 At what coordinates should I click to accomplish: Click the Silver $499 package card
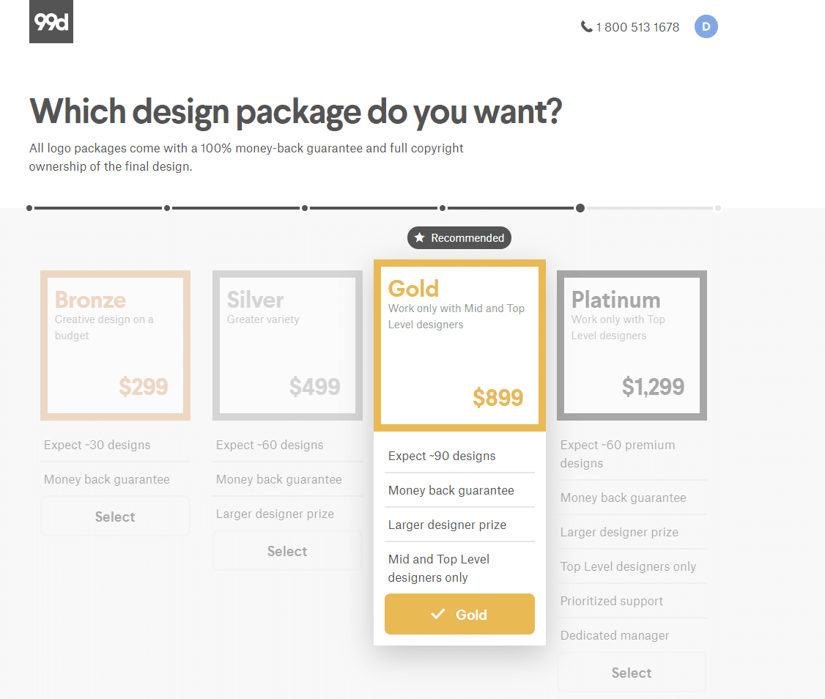pos(287,345)
